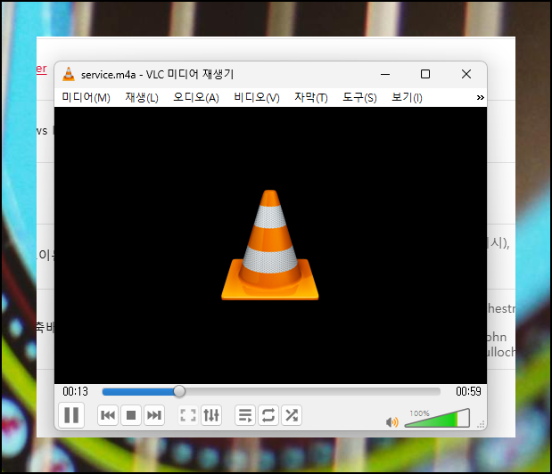The image size is (552, 474).
Task: Toggle remaining time via 00:59 label
Action: 468,391
